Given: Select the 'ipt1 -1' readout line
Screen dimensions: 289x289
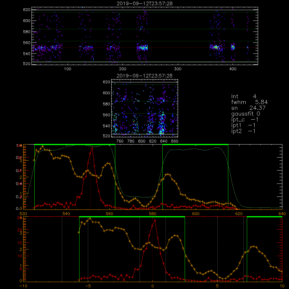Looking at the screenshot, I should 243,125.
